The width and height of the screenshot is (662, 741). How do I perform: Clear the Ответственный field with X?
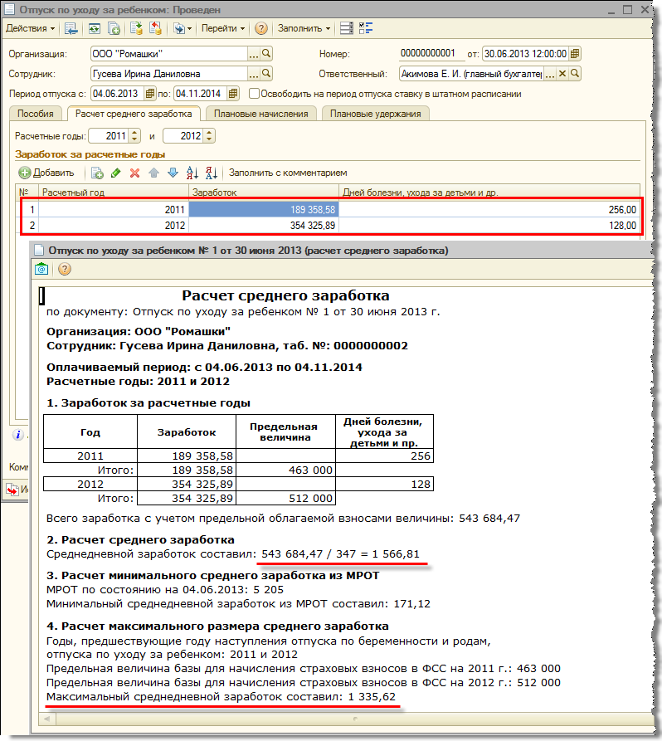click(x=562, y=74)
